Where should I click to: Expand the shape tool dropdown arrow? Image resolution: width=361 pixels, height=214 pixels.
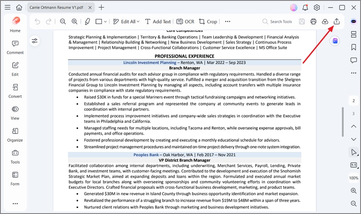point(105,22)
